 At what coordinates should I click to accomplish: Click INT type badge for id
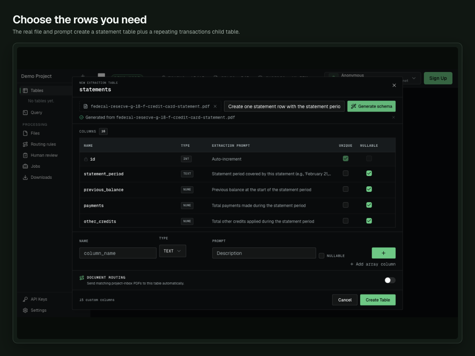click(x=186, y=159)
